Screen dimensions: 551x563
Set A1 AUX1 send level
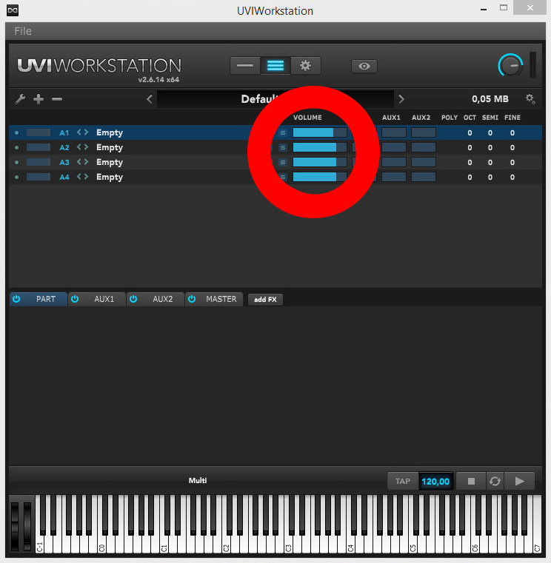point(394,132)
